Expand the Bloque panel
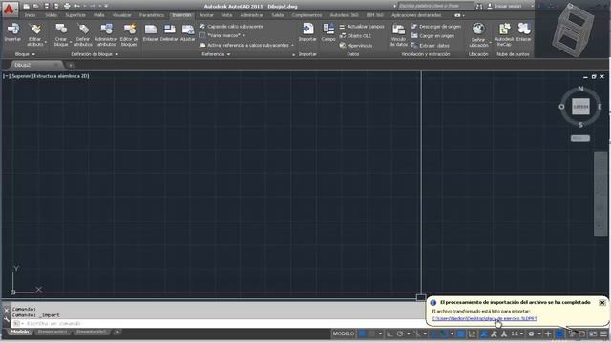This screenshot has height=343, width=611. pos(25,54)
